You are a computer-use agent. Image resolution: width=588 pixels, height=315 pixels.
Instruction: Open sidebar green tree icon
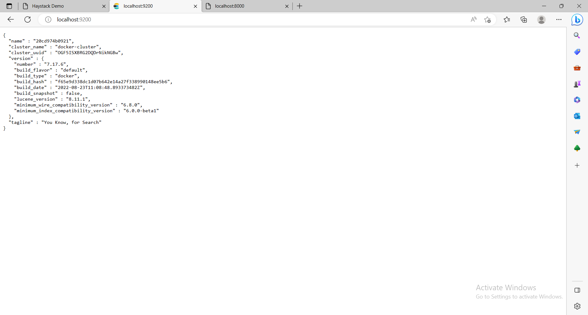(577, 148)
